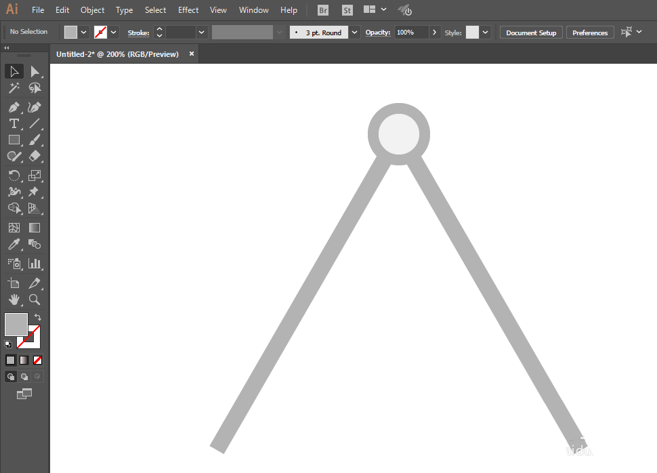Open the Object menu
Screen dimensions: 657x473
[x=93, y=10]
